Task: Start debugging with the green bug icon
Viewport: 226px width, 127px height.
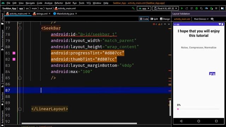Action: [x=197, y=8]
